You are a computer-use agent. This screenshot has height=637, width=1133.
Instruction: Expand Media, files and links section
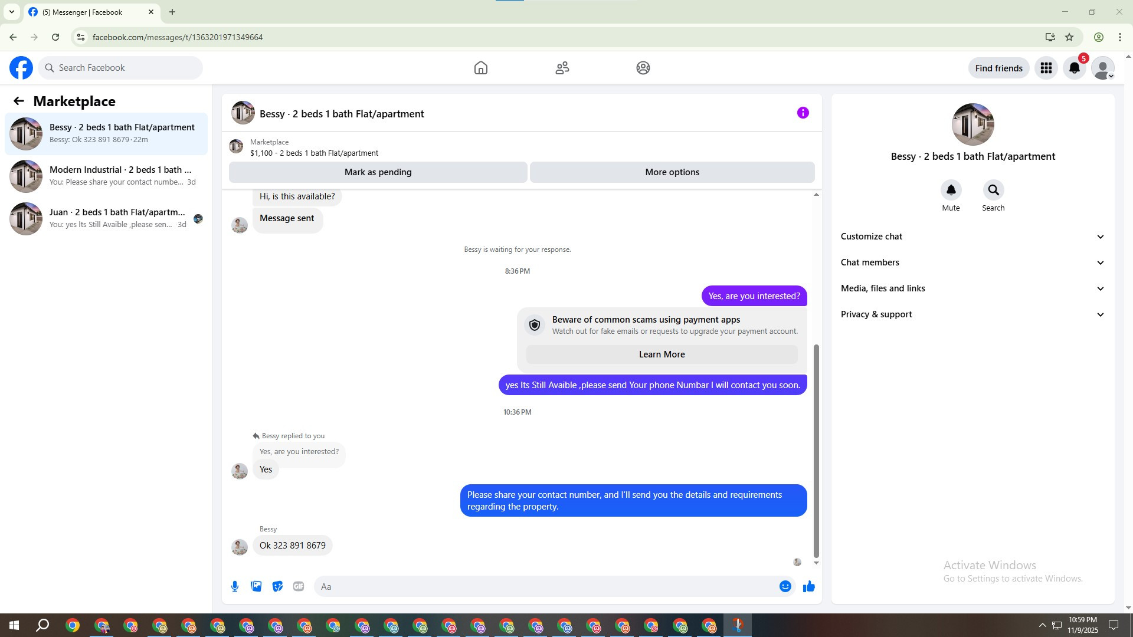(973, 288)
